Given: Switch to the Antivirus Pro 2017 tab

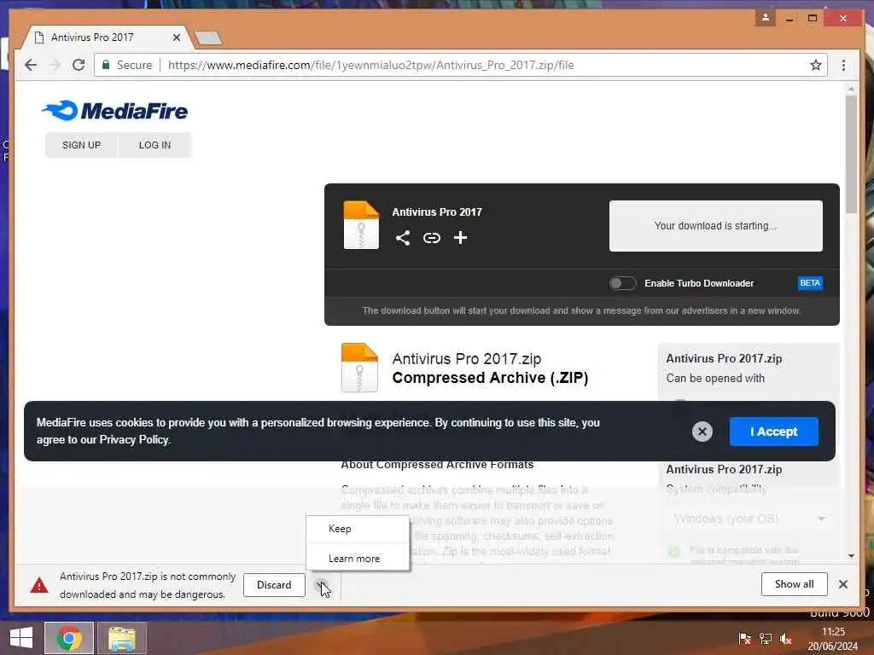Looking at the screenshot, I should (106, 38).
